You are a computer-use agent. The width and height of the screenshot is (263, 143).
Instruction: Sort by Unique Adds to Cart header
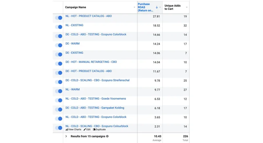pyautogui.click(x=172, y=7)
